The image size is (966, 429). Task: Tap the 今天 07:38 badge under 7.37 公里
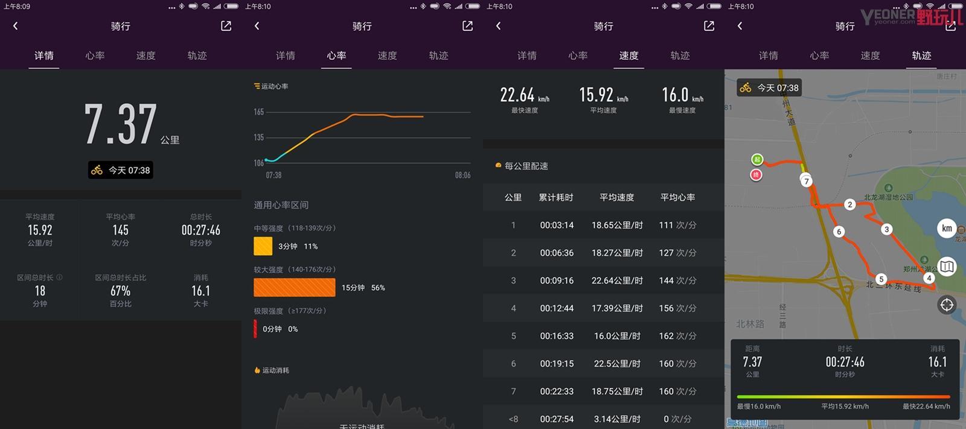tap(121, 170)
